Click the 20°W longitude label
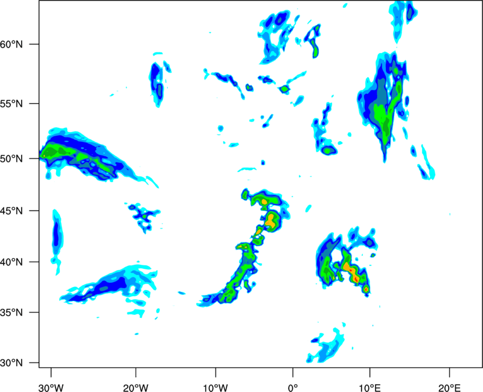Viewport: 483px width, 392px height. [x=136, y=388]
